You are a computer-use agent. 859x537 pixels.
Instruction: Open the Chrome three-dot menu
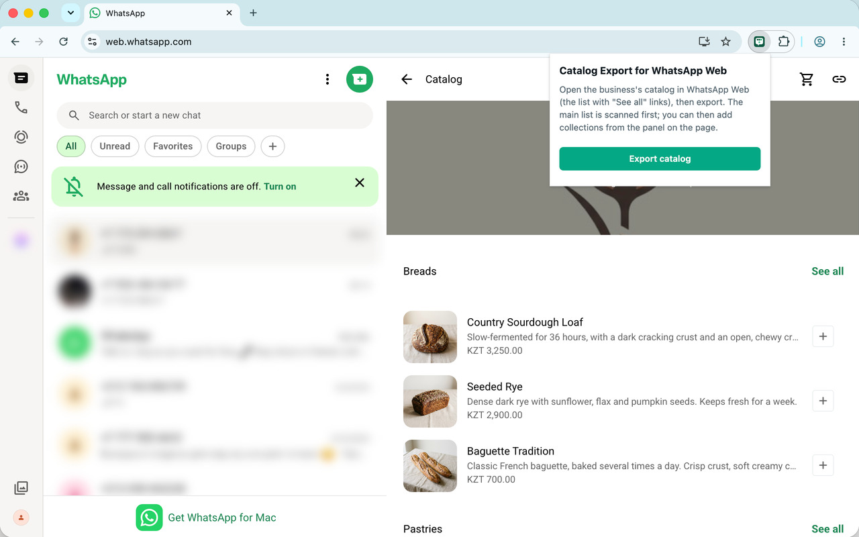[844, 42]
